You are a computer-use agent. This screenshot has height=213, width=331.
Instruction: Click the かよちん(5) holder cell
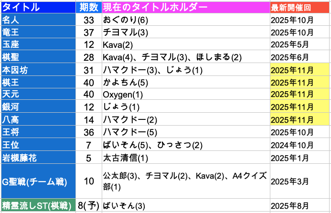[x=185, y=82]
